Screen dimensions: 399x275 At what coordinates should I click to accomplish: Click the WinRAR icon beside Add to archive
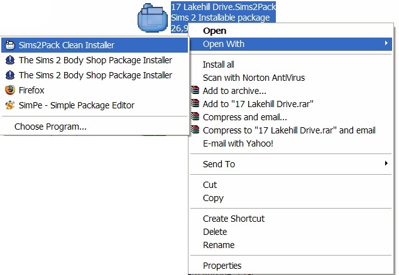(195, 90)
